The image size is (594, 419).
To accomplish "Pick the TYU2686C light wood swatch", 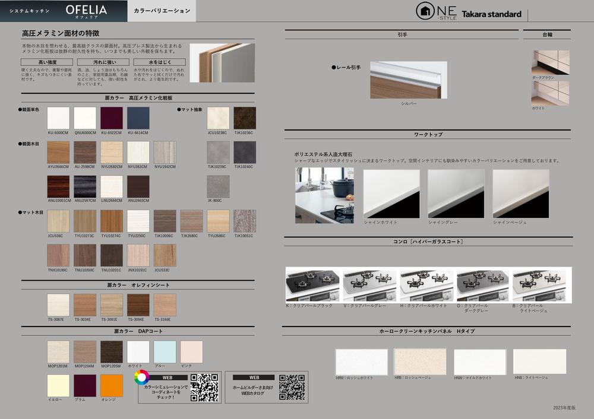I will pos(218,221).
